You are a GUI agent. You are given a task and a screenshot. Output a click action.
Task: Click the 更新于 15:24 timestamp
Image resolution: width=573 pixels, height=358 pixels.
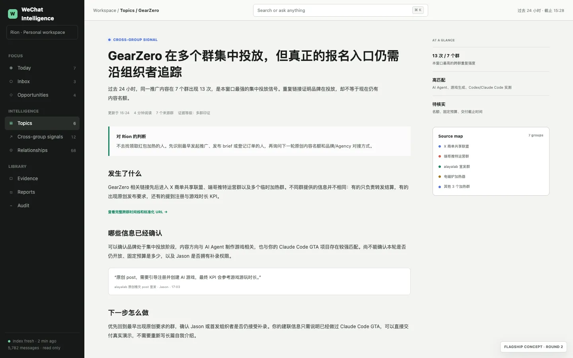click(119, 113)
